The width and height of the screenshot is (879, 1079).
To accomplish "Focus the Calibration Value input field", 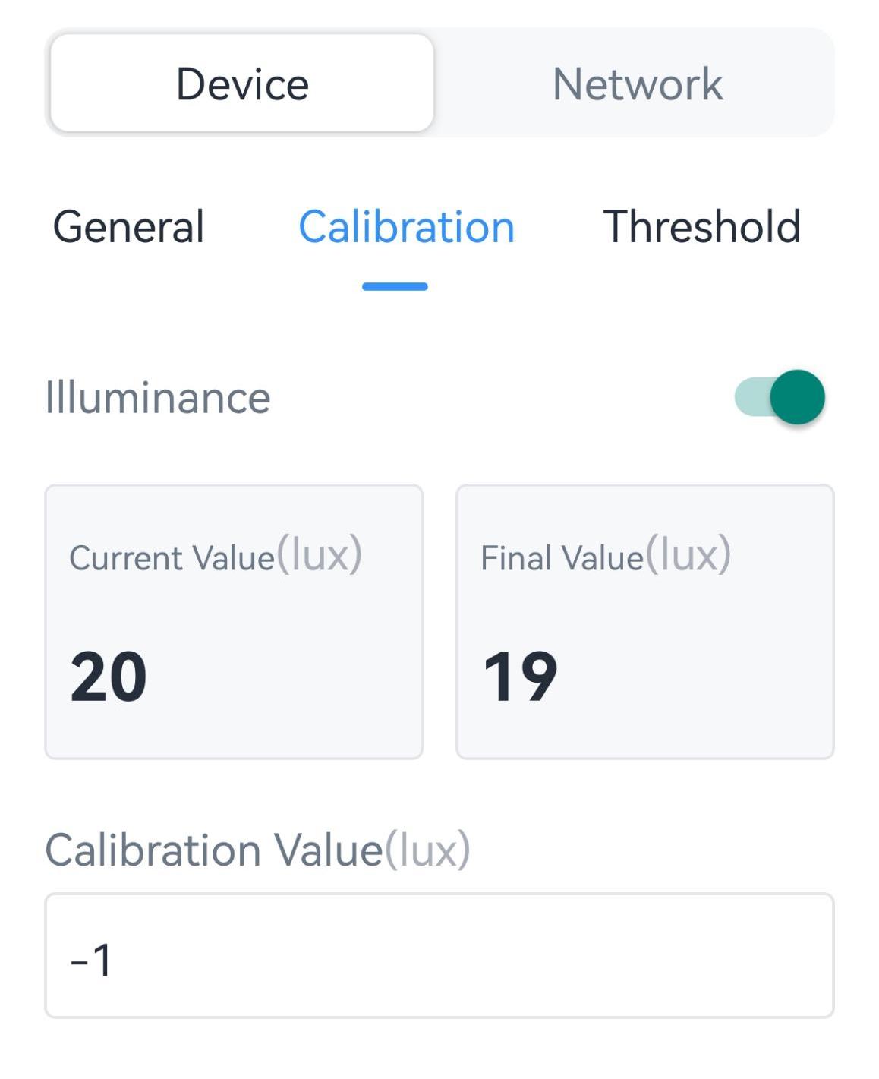I will pyautogui.click(x=439, y=955).
